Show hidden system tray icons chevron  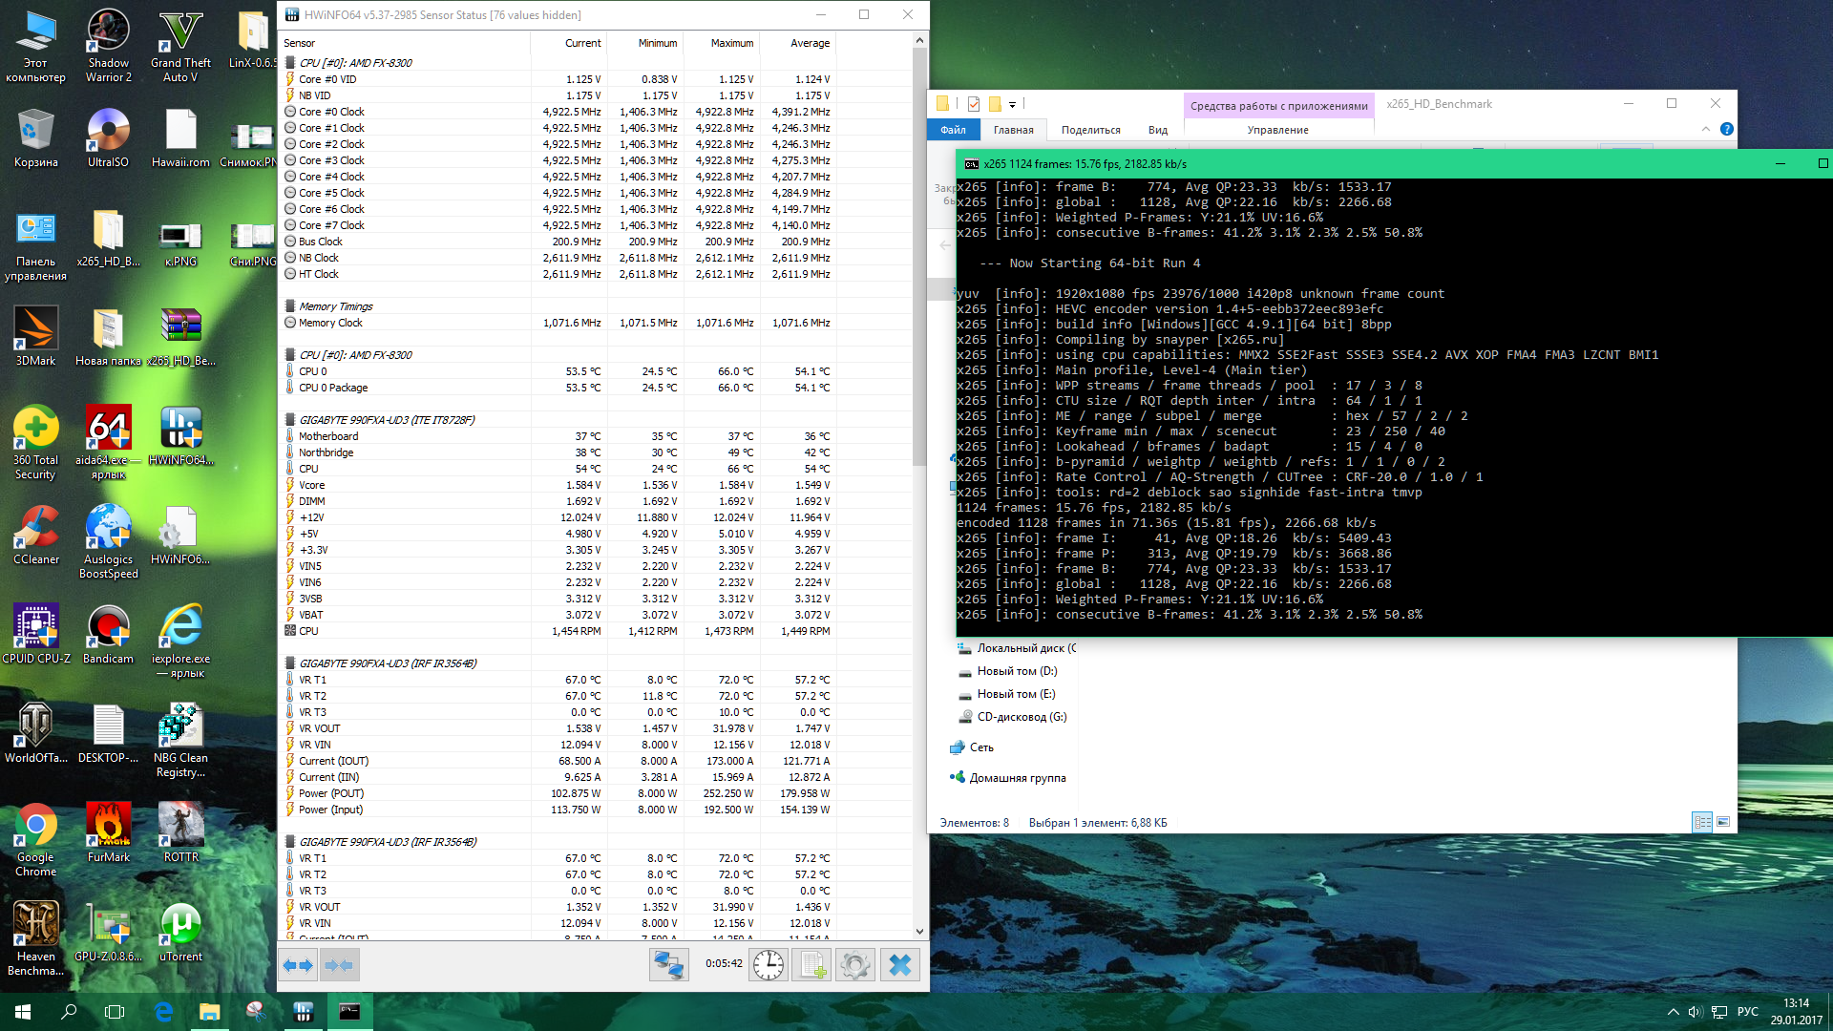(x=1673, y=1012)
